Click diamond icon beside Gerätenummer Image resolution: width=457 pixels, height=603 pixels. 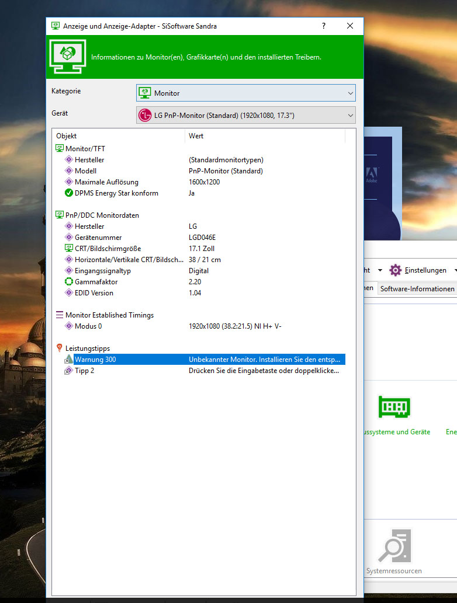pyautogui.click(x=69, y=237)
